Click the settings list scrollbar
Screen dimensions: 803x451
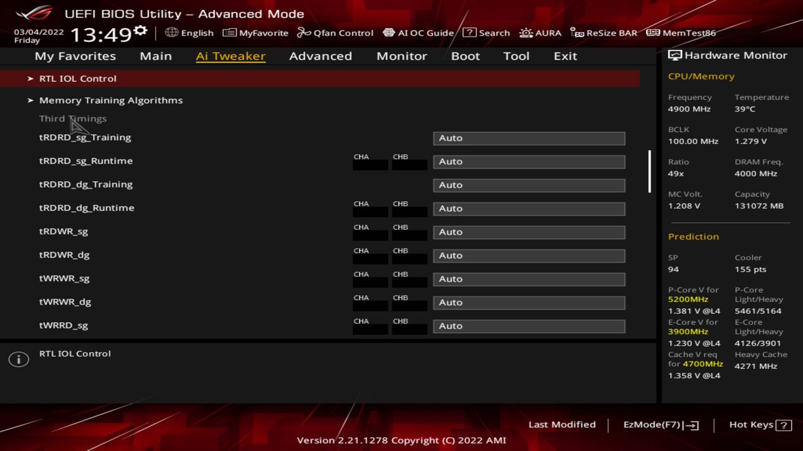[649, 171]
